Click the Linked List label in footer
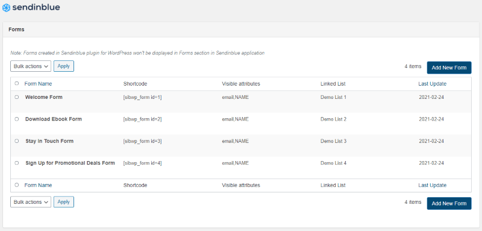This screenshot has width=482, height=231. (x=333, y=185)
